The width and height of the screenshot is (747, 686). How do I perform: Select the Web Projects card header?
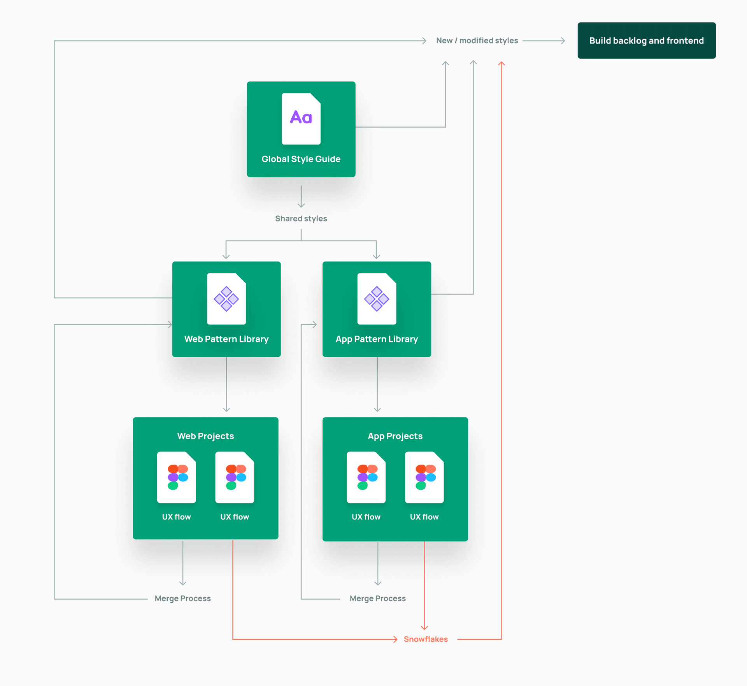point(205,436)
